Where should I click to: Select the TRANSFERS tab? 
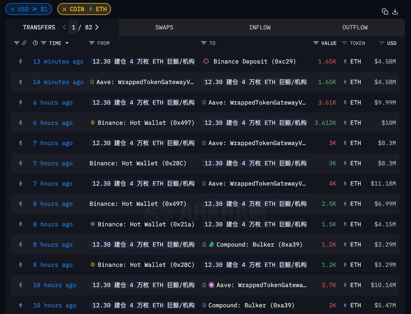(39, 27)
